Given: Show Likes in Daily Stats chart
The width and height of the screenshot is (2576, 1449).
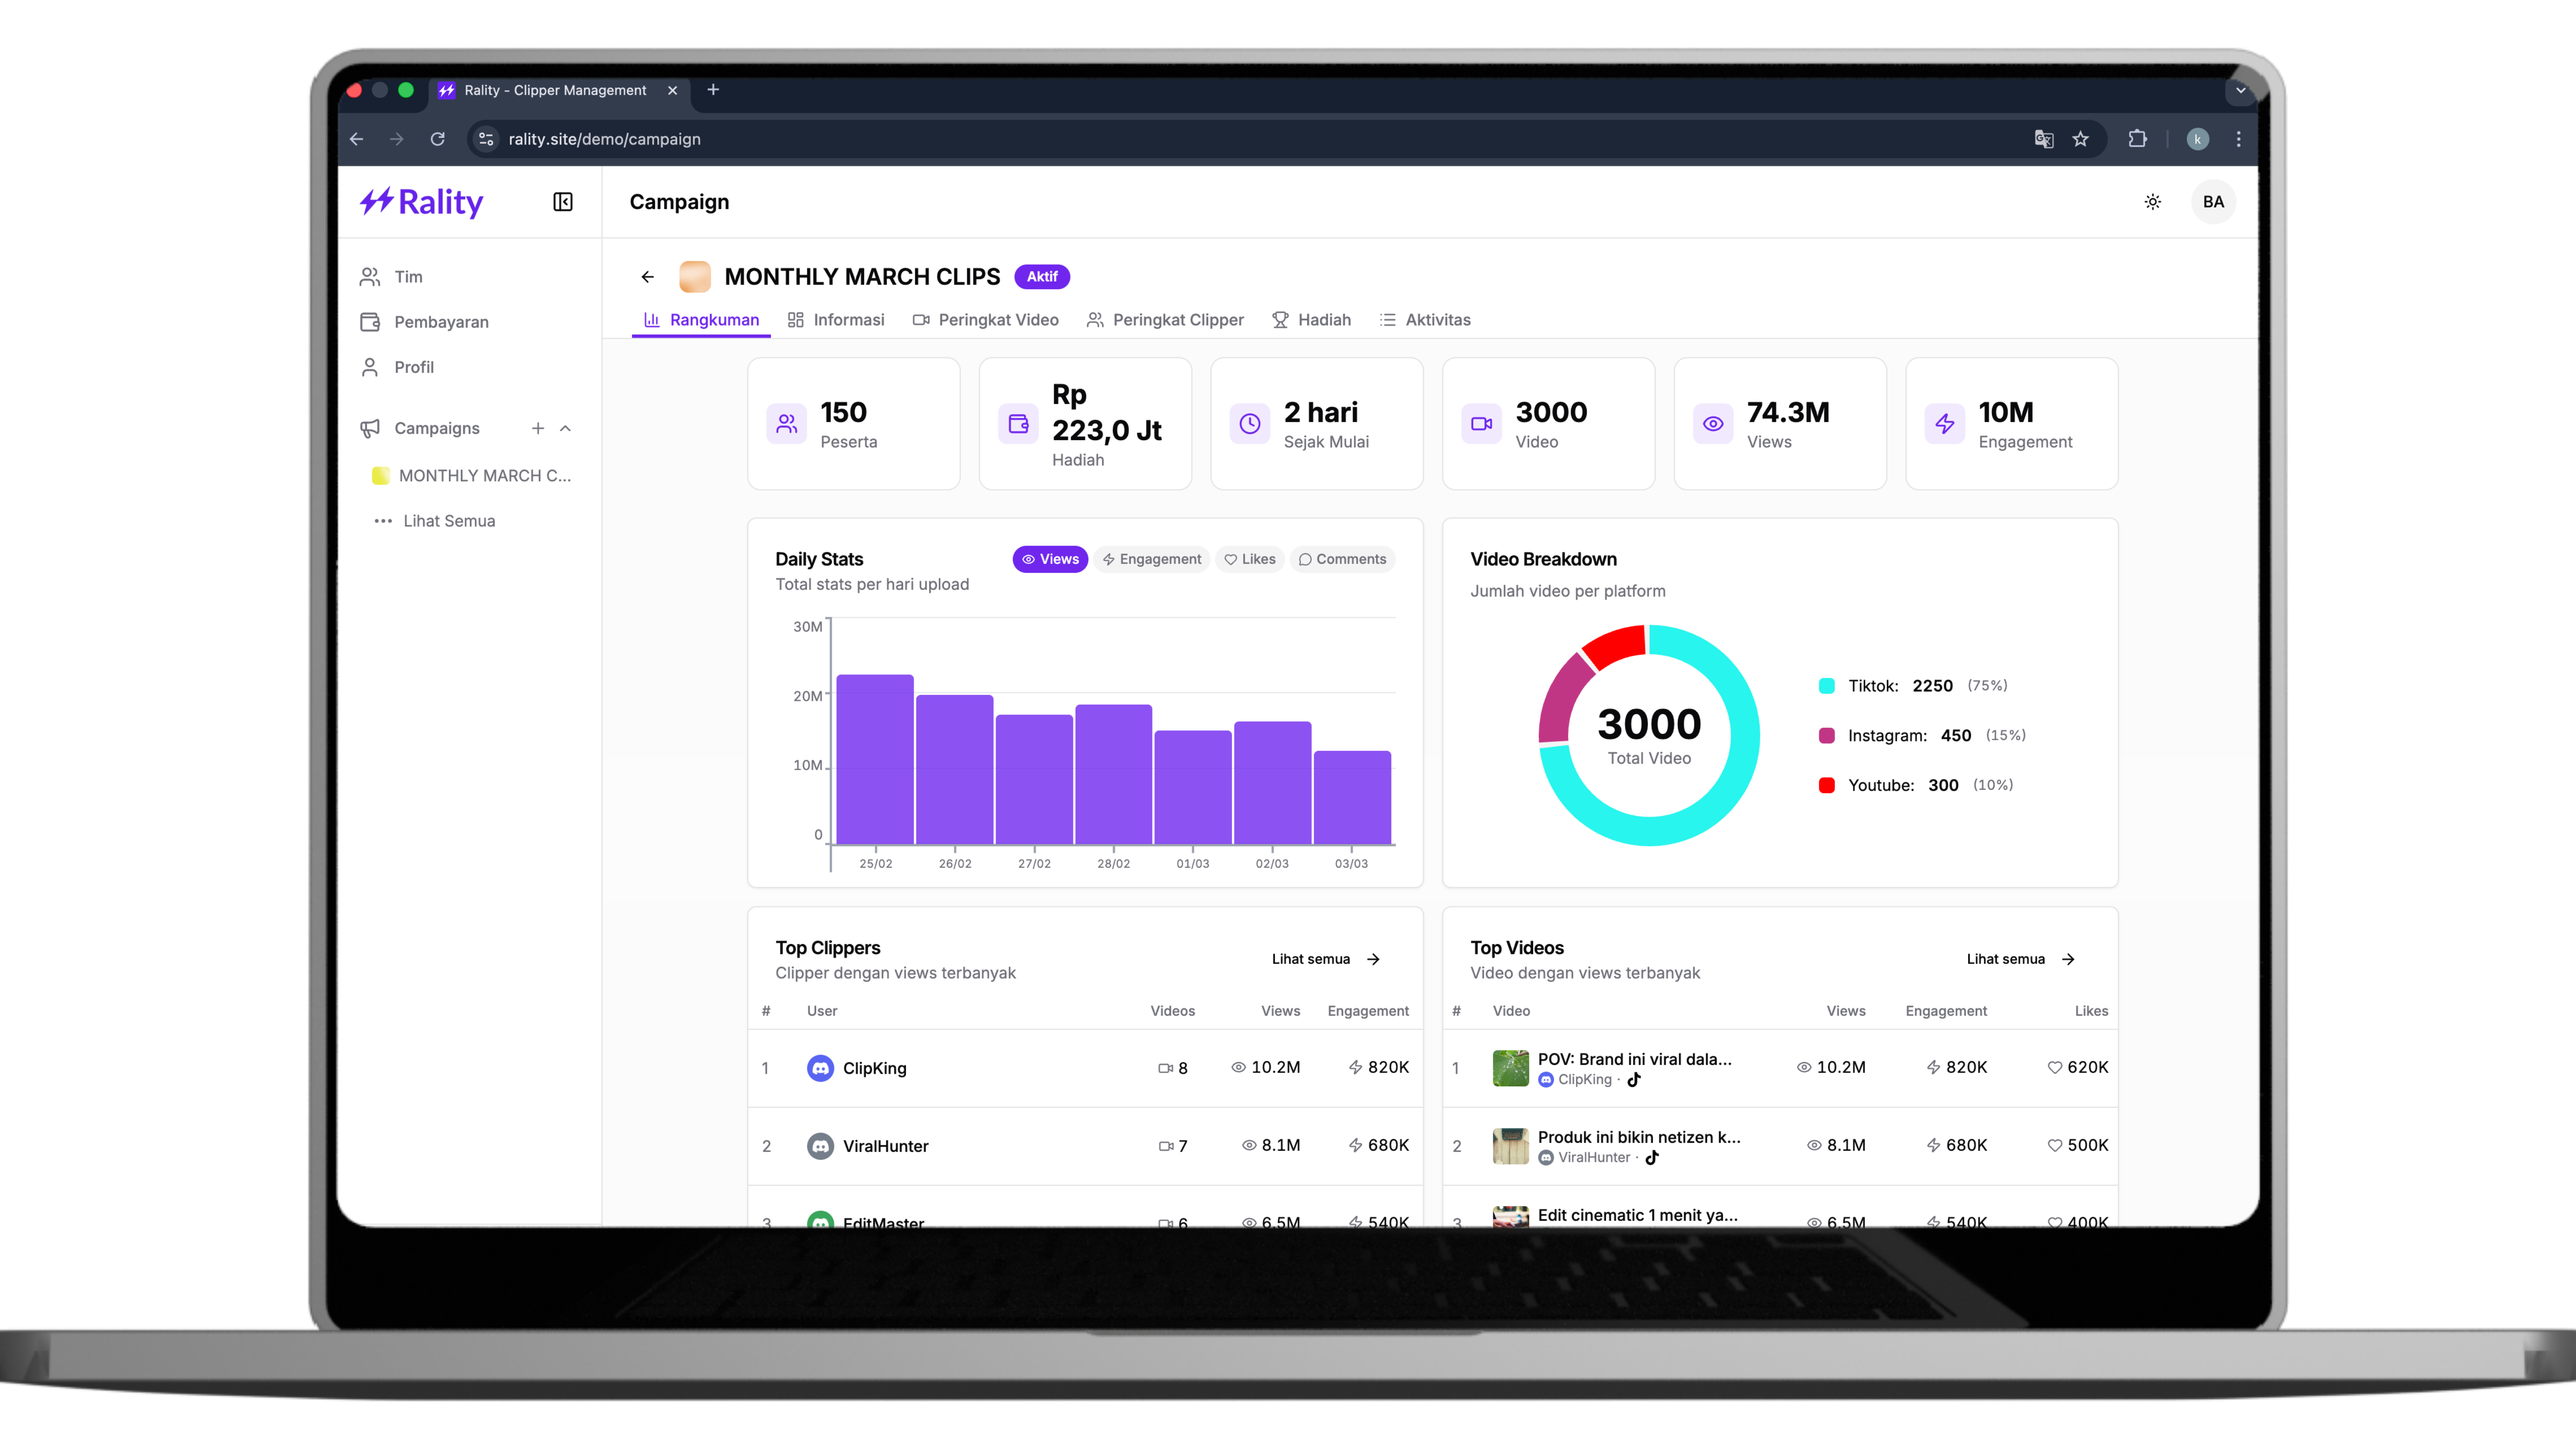Looking at the screenshot, I should (x=1249, y=559).
